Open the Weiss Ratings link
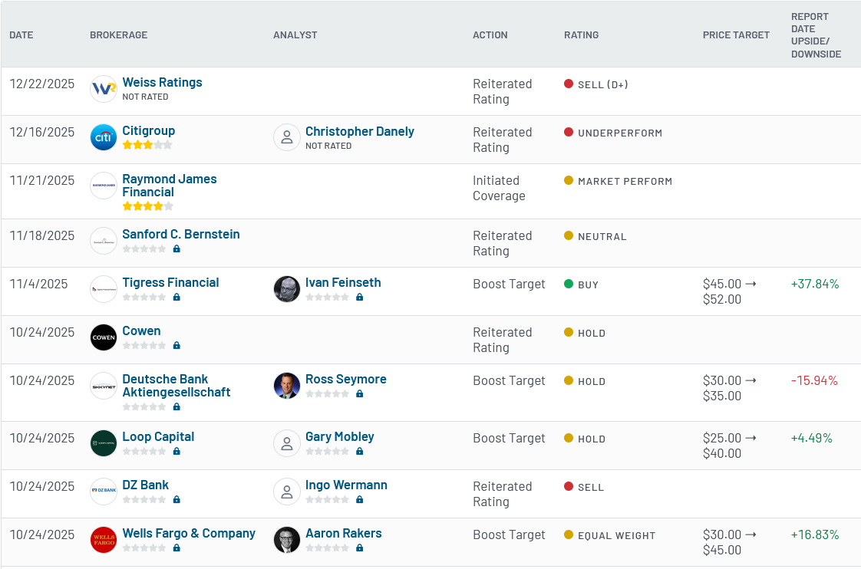861x569 pixels. (162, 82)
